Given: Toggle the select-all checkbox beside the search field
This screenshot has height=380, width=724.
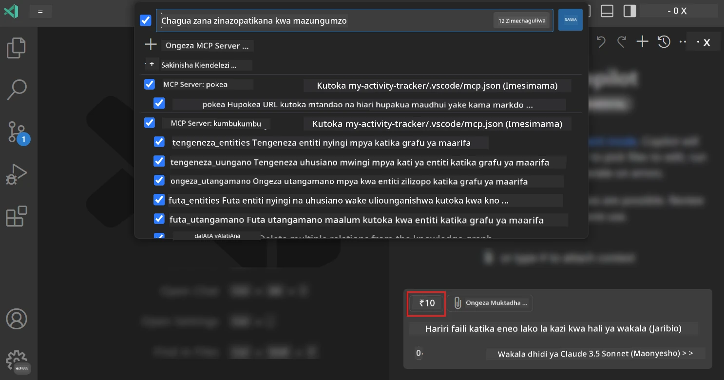Looking at the screenshot, I should pos(145,20).
